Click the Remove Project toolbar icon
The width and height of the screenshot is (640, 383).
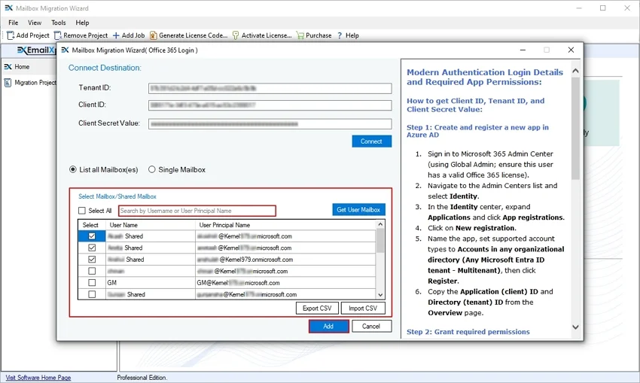coord(58,35)
